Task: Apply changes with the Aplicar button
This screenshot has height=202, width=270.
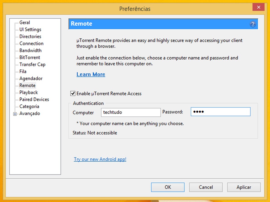Action: pos(244,187)
